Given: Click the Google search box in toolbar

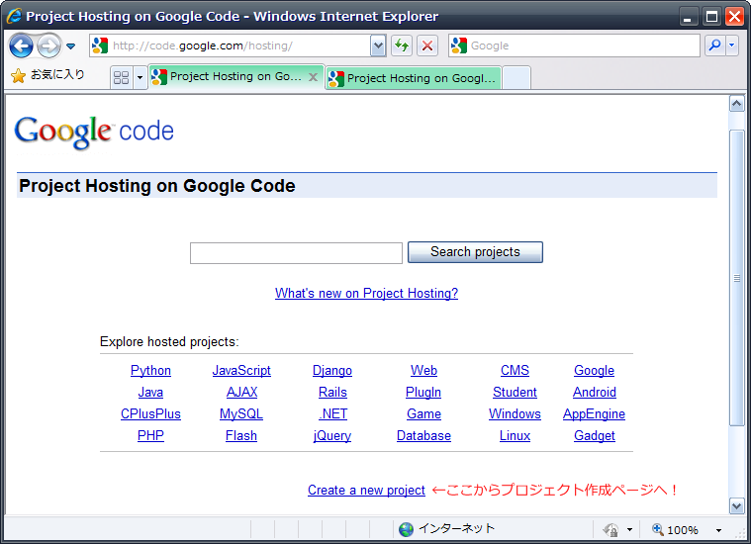Looking at the screenshot, I should pos(574,45).
